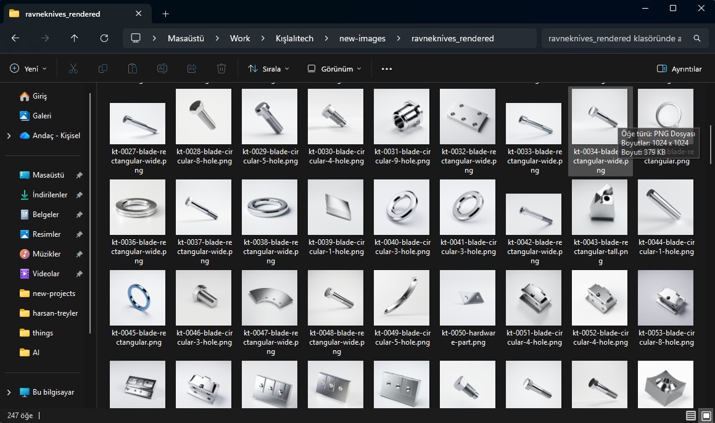Toggle the Ayrıntılar details pane
This screenshot has height=423, width=715.
(679, 69)
